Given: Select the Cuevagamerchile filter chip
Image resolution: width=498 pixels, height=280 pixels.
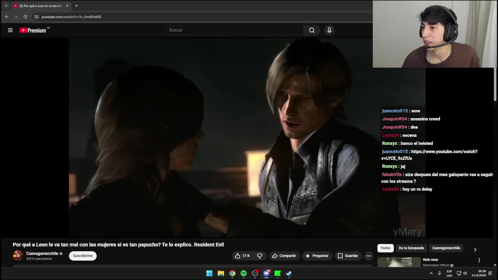Looking at the screenshot, I should (446, 248).
